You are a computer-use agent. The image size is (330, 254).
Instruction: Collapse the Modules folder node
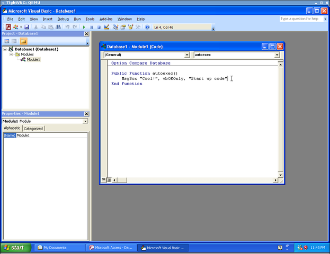11,55
